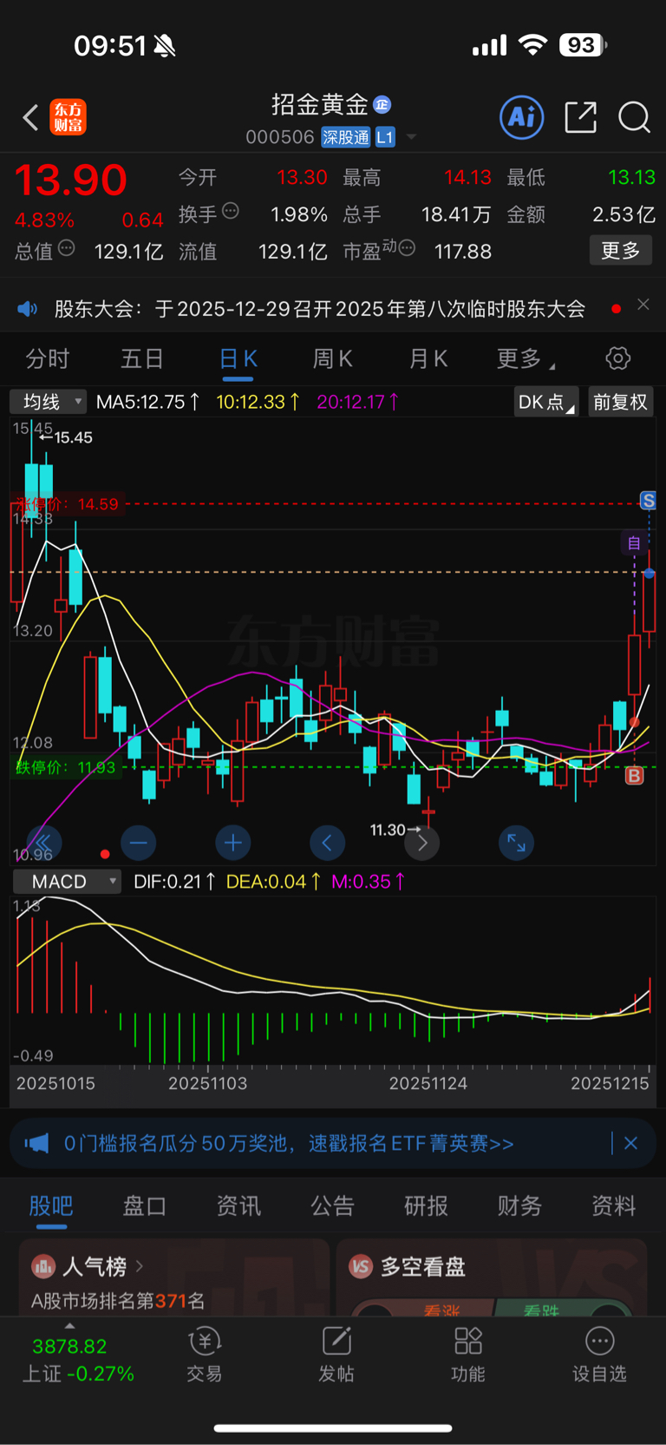Tap the B buy marker on chart

coord(634,776)
